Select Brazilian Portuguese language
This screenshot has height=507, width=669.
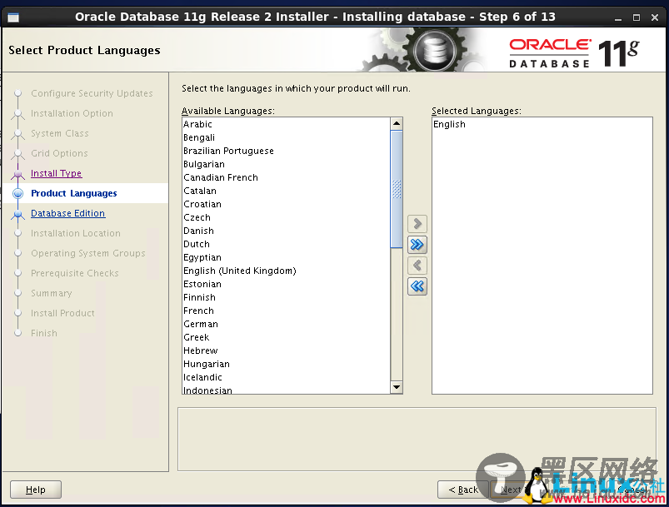click(x=286, y=151)
